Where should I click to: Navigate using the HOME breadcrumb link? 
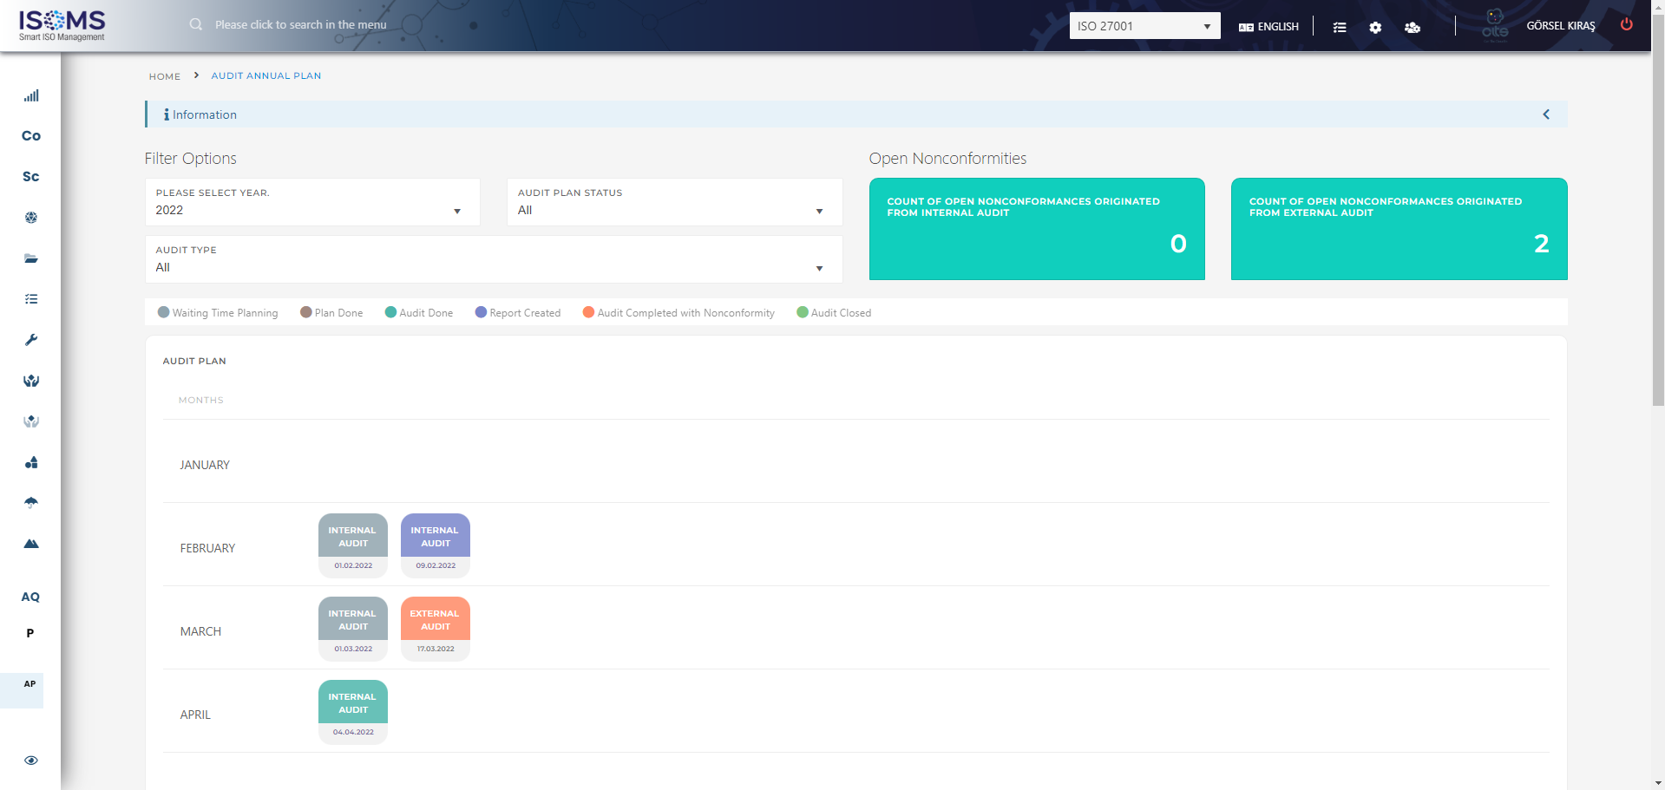[164, 76]
